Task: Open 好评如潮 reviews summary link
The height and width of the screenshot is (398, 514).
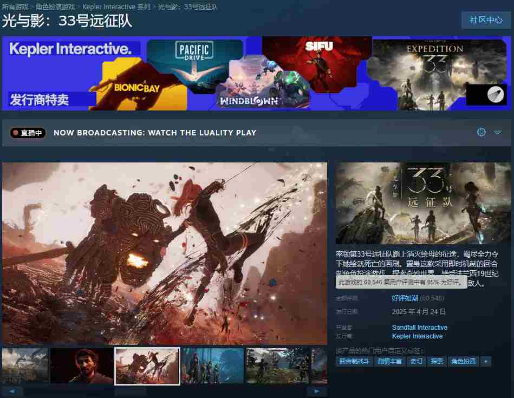Action: click(405, 298)
